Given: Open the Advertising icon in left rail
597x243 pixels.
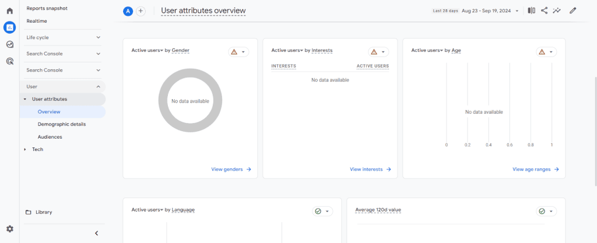Looking at the screenshot, I should click(x=9, y=61).
